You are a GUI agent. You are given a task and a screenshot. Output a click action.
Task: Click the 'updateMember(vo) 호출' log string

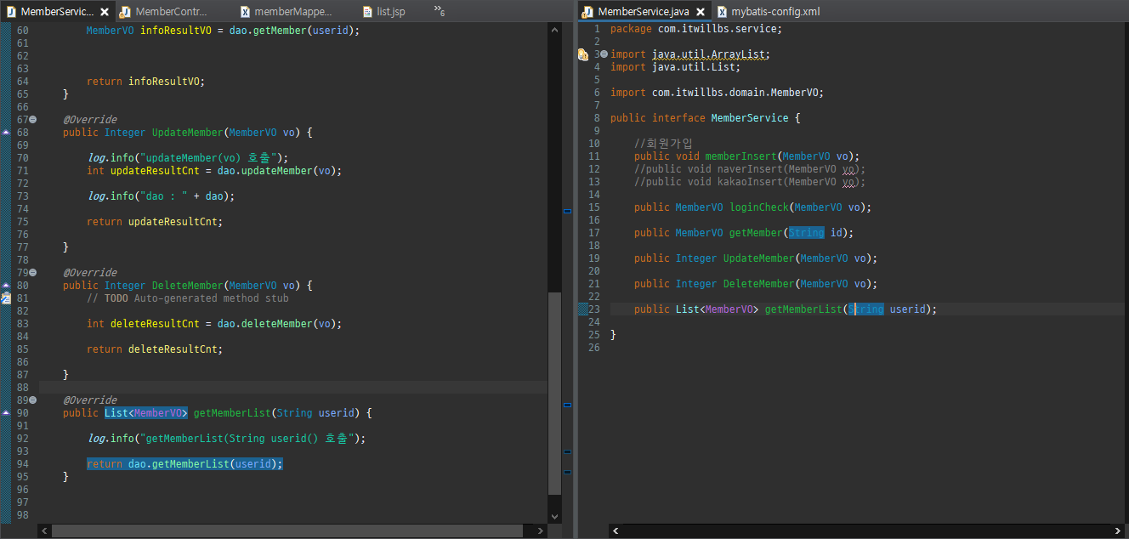pyautogui.click(x=211, y=158)
